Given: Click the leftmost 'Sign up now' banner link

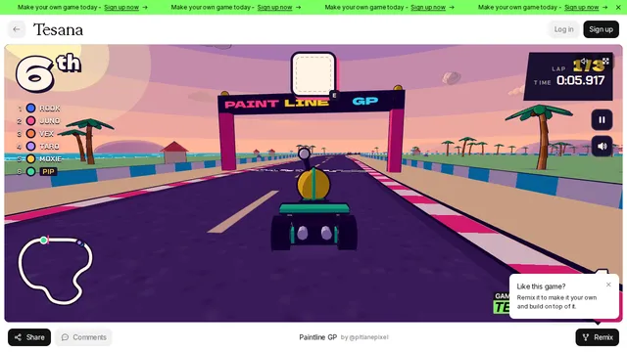Looking at the screenshot, I should pyautogui.click(x=121, y=7).
